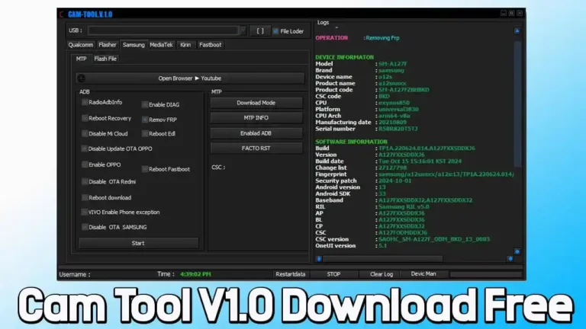Check Disable Mi Cloud option

85,133
